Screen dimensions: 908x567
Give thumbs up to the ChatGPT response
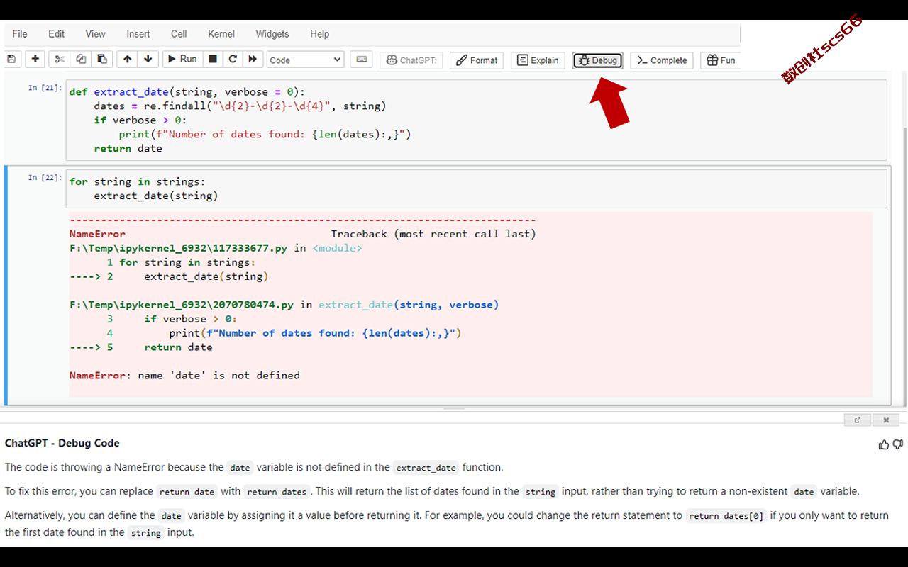click(884, 444)
